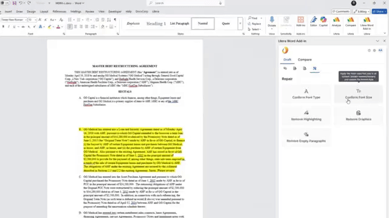Open the Litera ribbon tab
389x218 pixels.
(156, 12)
